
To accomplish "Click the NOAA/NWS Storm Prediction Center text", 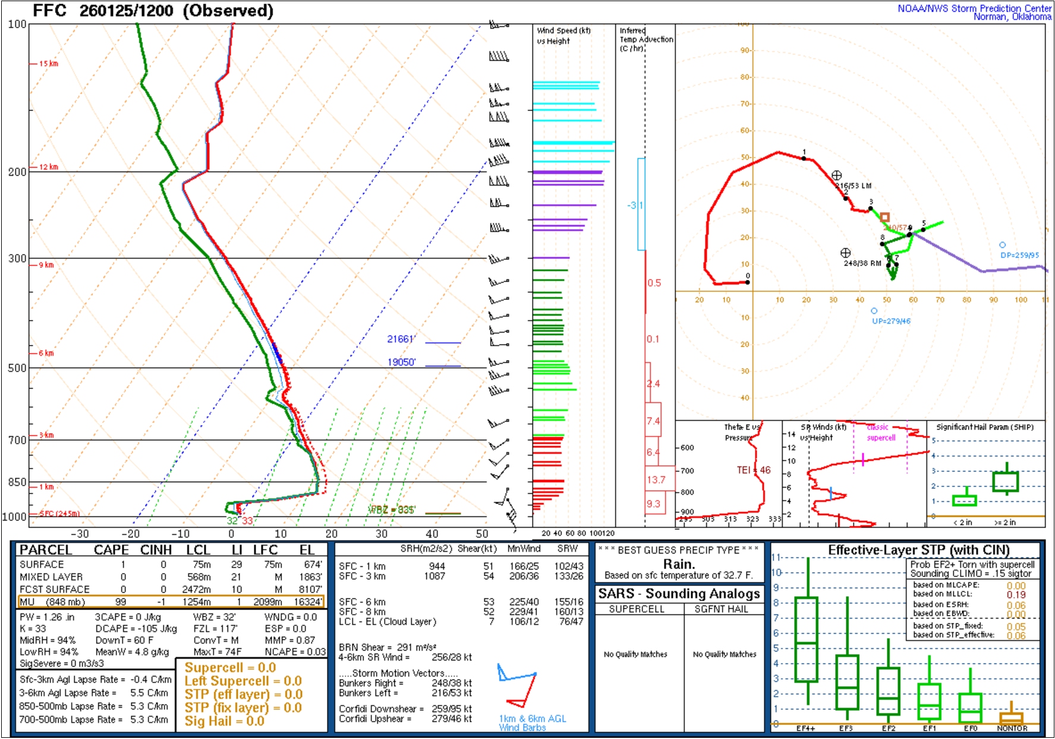I will (x=974, y=8).
